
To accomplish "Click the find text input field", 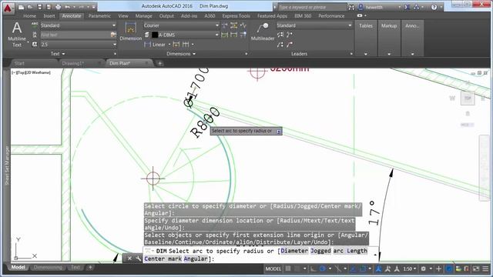I will tap(75, 35).
